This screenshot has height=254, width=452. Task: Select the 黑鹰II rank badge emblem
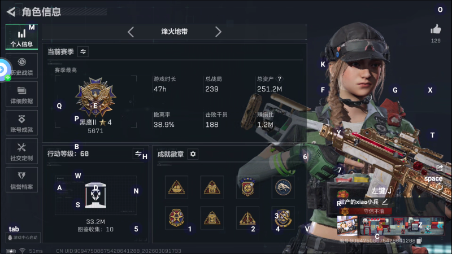pyautogui.click(x=95, y=97)
